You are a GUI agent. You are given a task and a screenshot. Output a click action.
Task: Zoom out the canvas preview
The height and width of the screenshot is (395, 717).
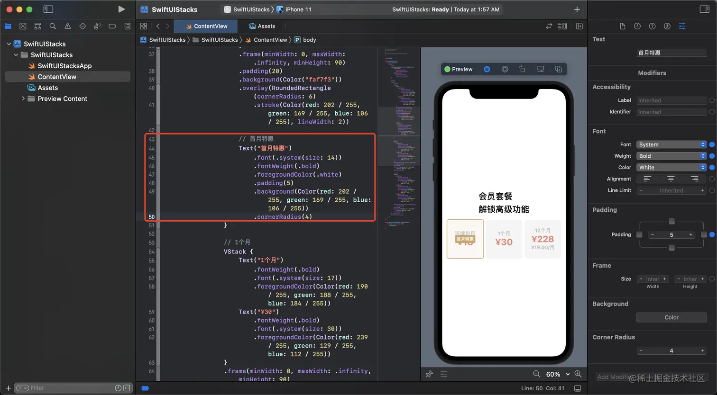point(536,374)
